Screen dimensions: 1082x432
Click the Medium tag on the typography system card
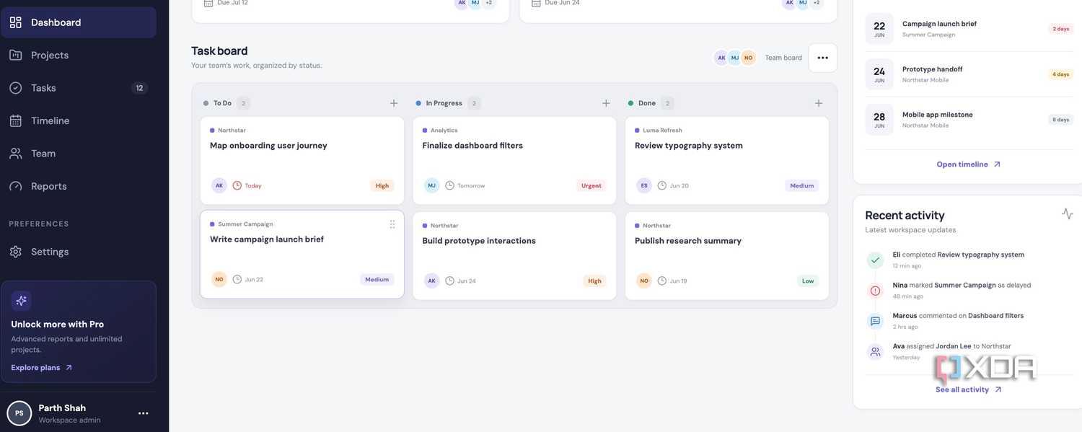801,185
